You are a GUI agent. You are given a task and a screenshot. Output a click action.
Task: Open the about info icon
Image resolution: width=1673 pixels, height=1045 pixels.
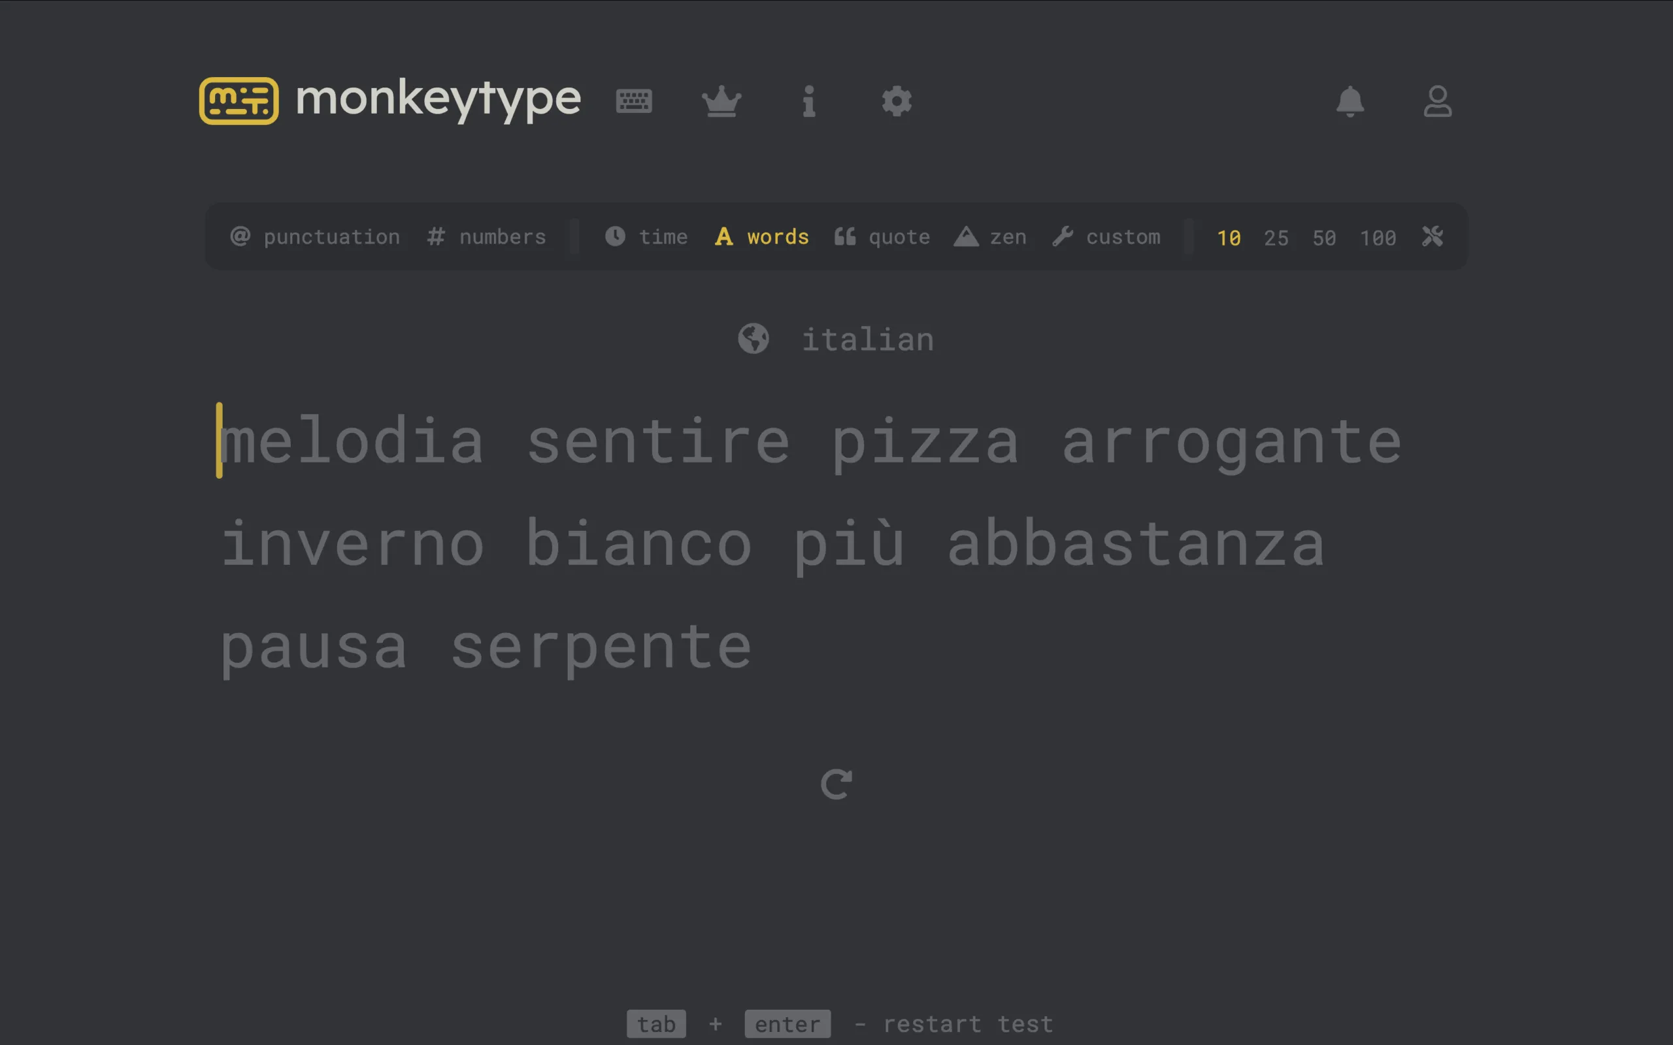(x=809, y=102)
